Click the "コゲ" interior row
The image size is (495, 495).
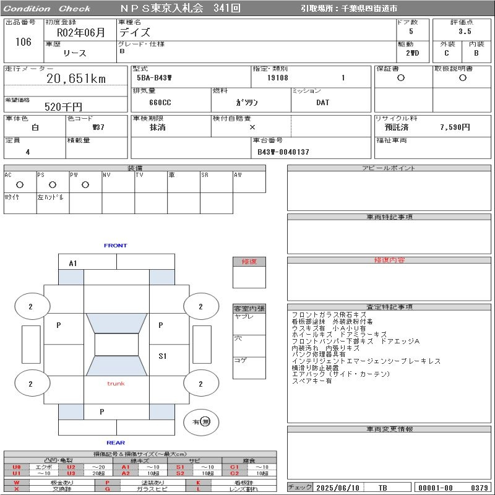point(249,368)
